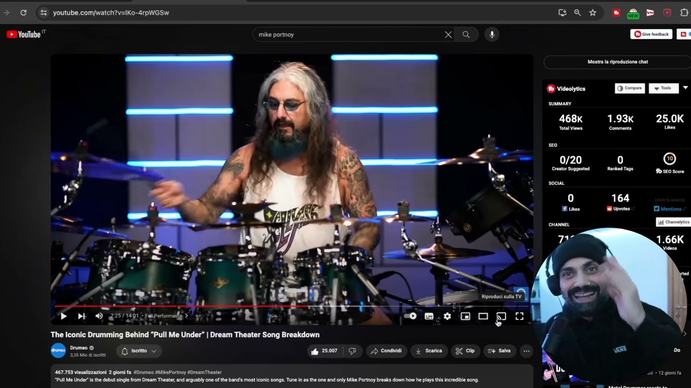Switch to miniplayer mode

(x=465, y=316)
